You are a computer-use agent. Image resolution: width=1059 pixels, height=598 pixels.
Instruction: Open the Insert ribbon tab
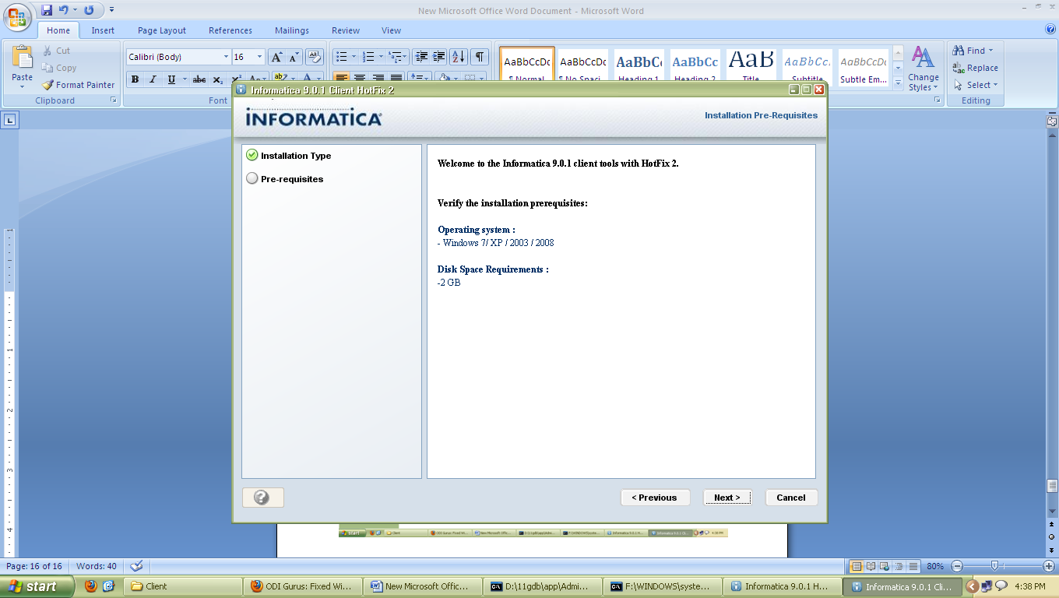103,30
